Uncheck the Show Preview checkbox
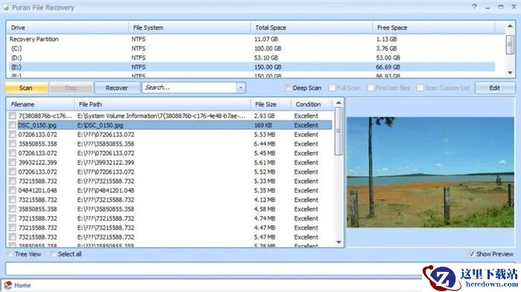The image size is (521, 292). click(471, 254)
